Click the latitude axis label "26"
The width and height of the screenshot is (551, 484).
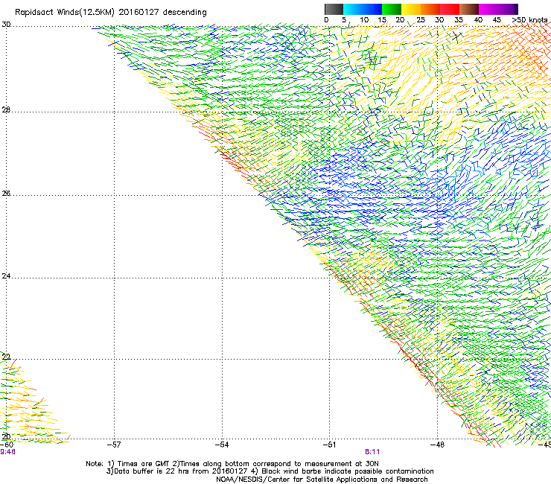coord(6,194)
